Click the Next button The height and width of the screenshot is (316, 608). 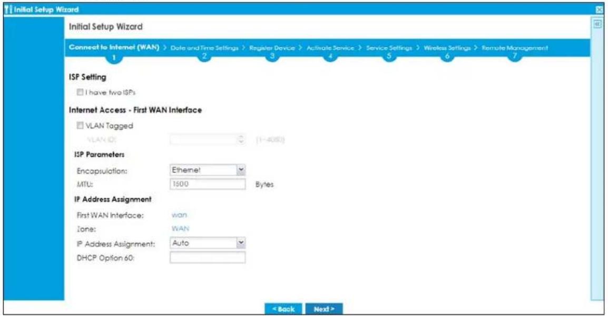point(324,309)
